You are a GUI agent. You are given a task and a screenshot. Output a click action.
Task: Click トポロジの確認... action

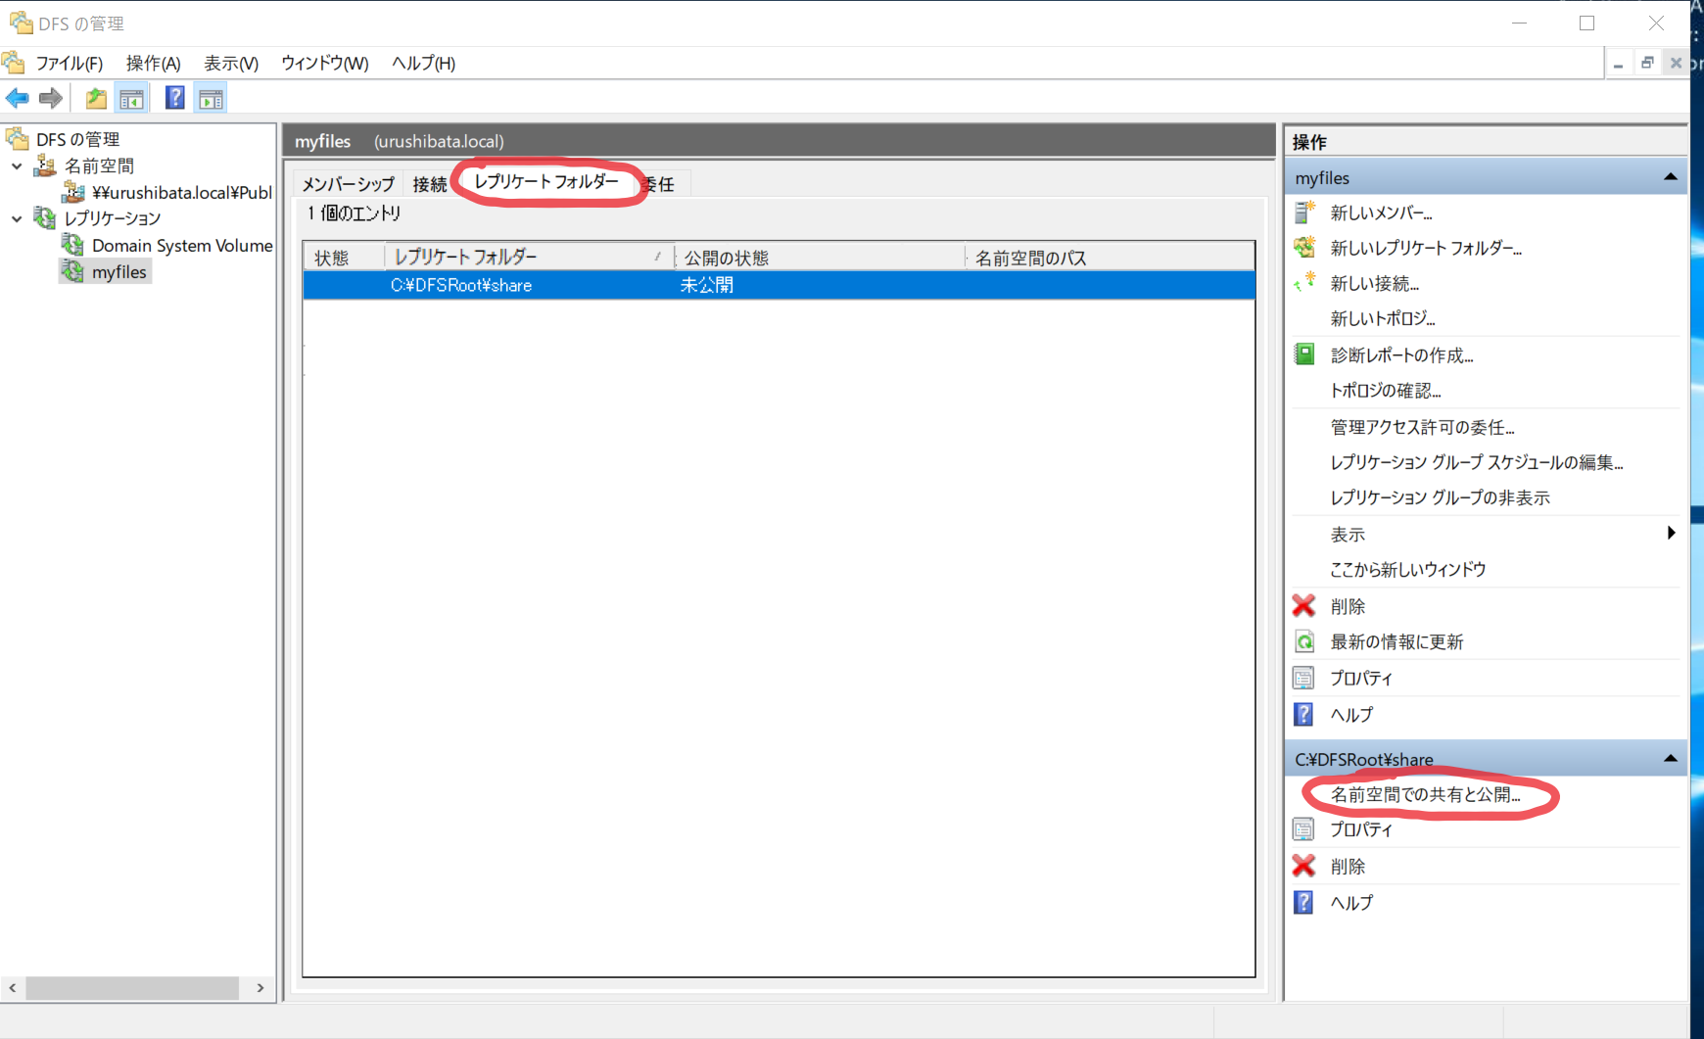click(x=1386, y=391)
